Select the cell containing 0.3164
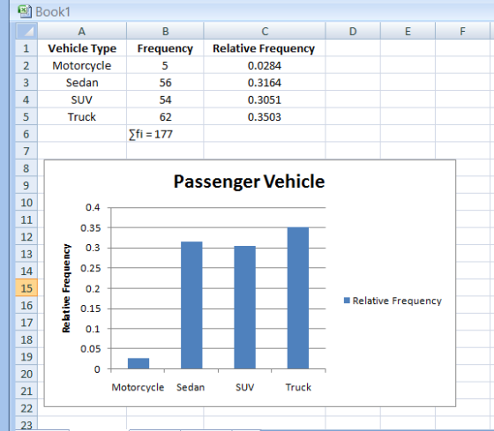 tap(265, 83)
